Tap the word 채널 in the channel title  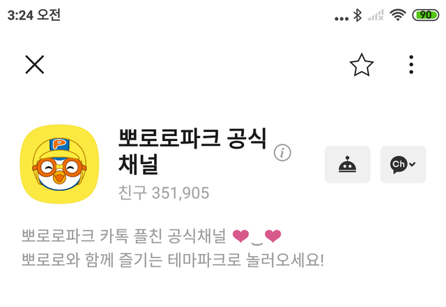[x=138, y=164]
